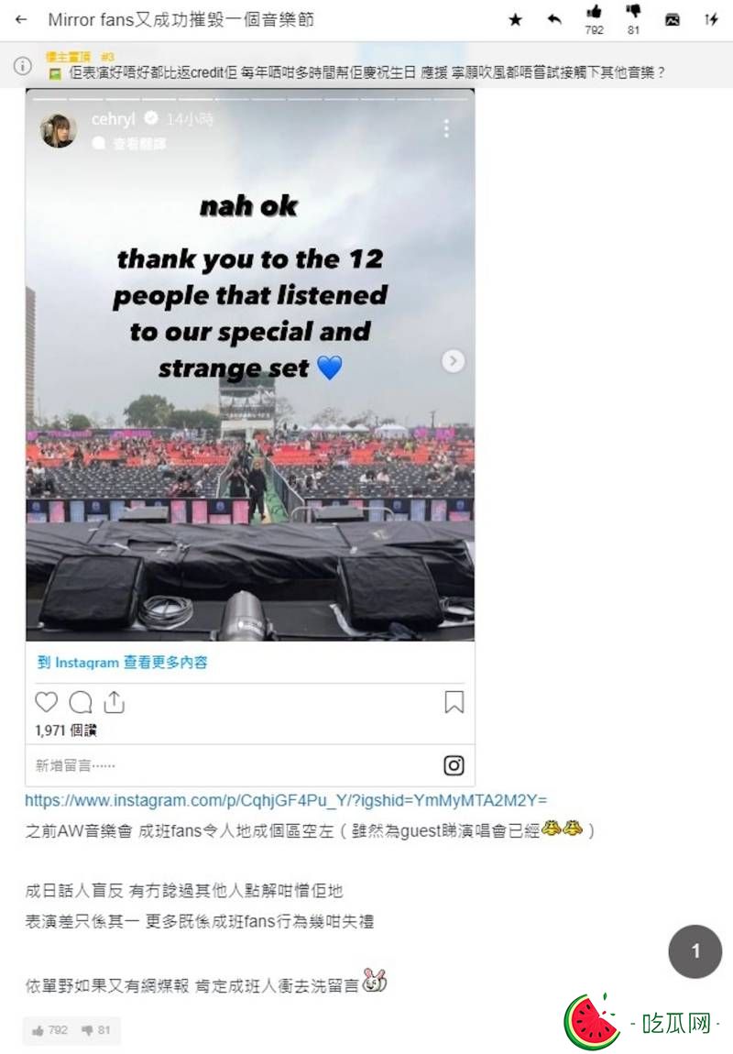Open the image gallery icon in header
This screenshot has height=1054, width=733.
[673, 19]
